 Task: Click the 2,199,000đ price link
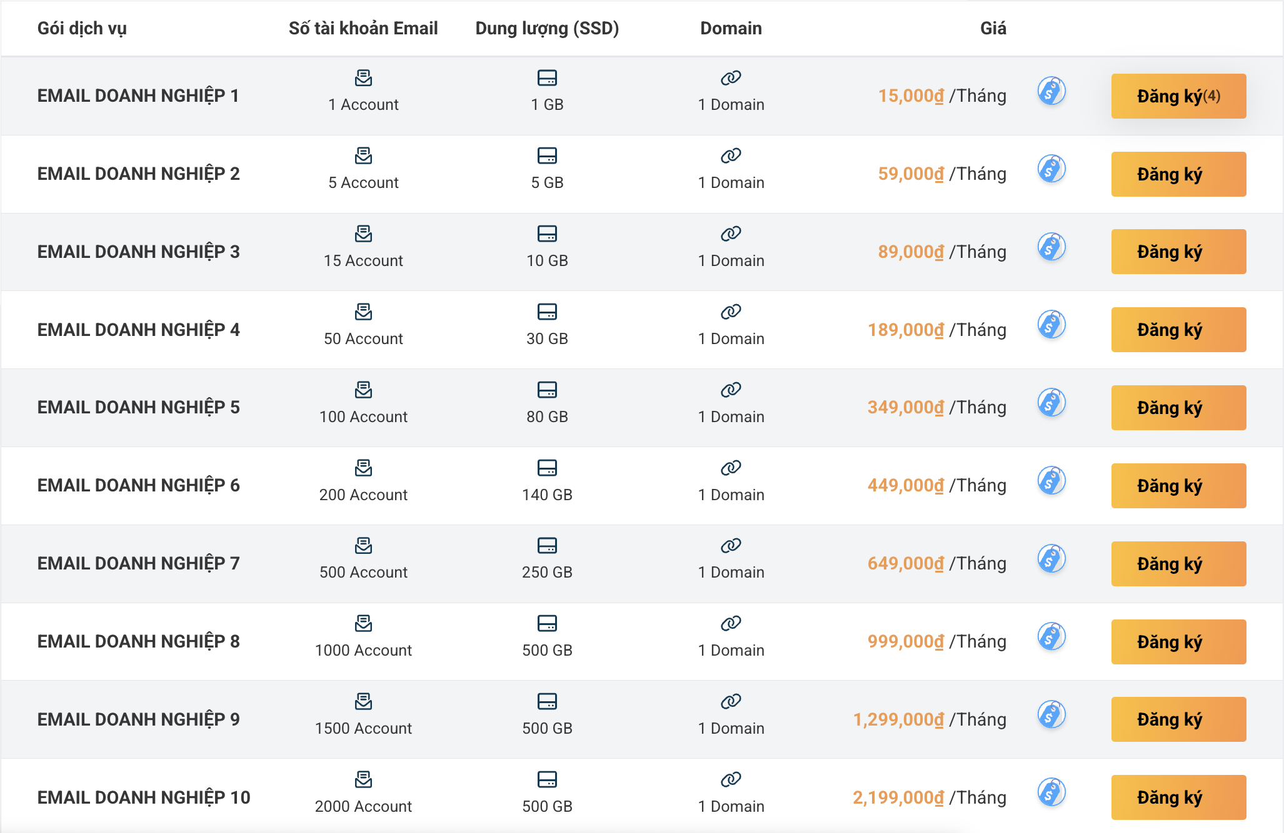[898, 797]
